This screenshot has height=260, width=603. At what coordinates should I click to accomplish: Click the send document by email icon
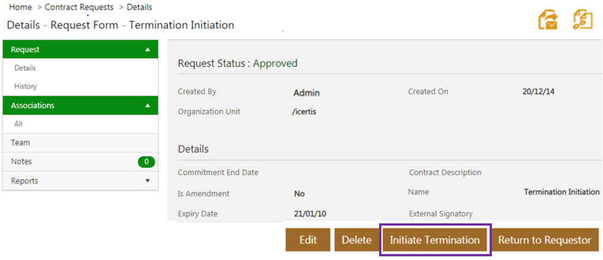click(x=548, y=20)
